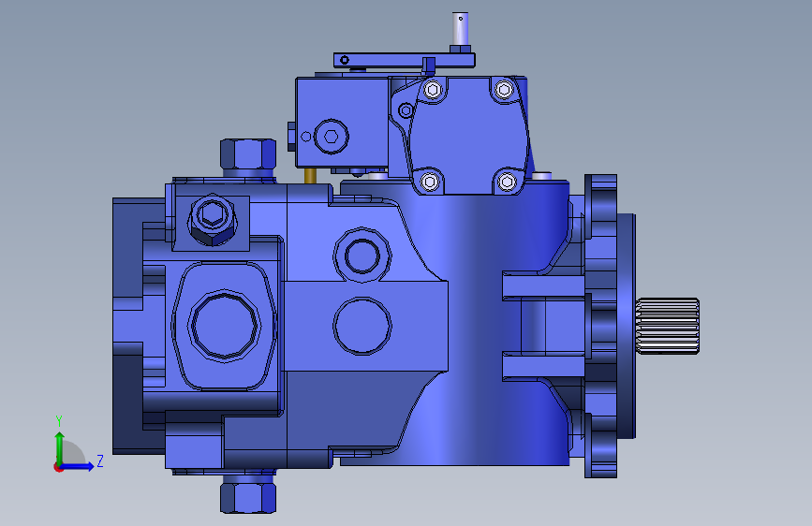Screen dimensions: 812x526
Task: Select the small hole at the lever's left end
Action: 345,60
